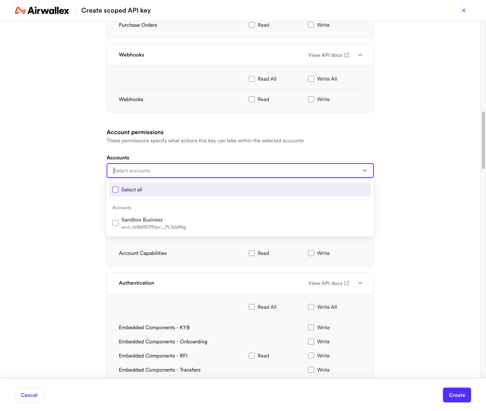Toggle the Select accounts dropdown arrow
The image size is (486, 411).
coord(365,171)
